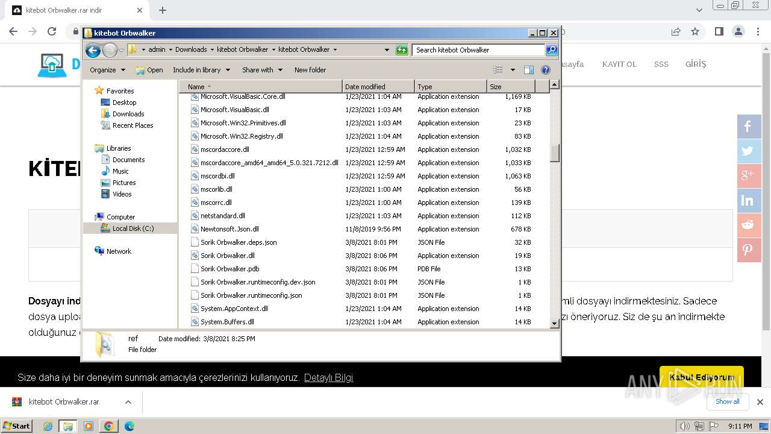Screen dimensions: 771x434
Task: Open Chrome taskbar icon
Action: [x=108, y=426]
